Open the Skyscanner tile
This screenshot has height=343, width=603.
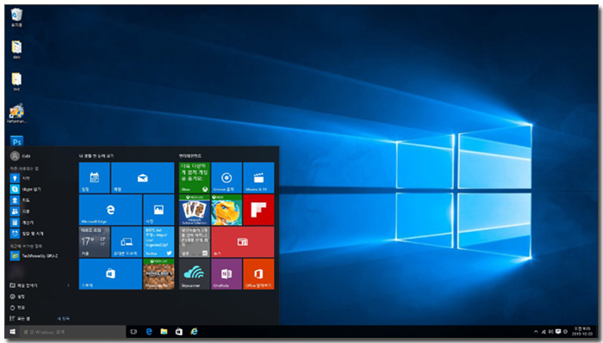coord(194,274)
